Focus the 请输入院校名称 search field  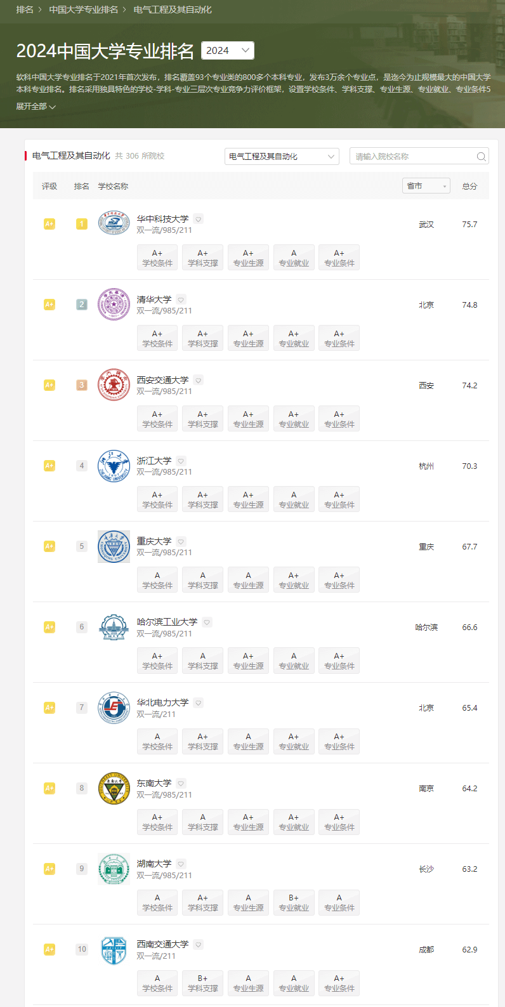[x=414, y=156]
